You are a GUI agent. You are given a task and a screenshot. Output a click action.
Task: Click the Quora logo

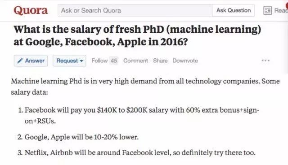tap(31, 10)
